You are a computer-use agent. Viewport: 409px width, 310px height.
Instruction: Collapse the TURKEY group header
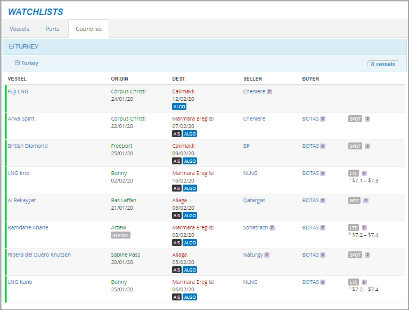(x=11, y=46)
